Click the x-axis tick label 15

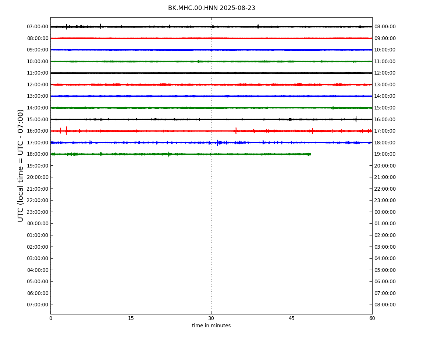[x=131, y=318]
